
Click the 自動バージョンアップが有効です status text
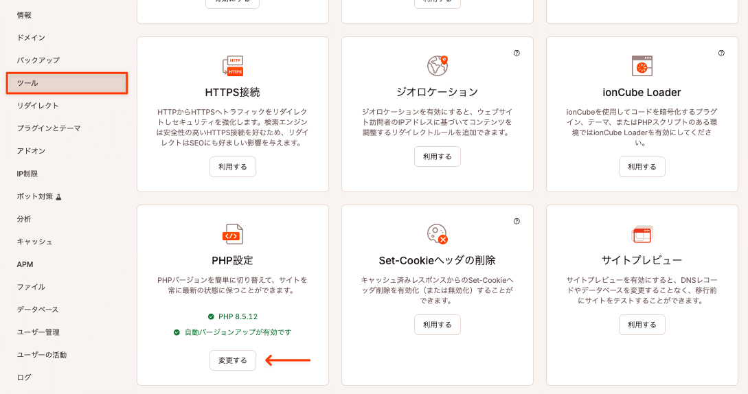click(x=238, y=332)
